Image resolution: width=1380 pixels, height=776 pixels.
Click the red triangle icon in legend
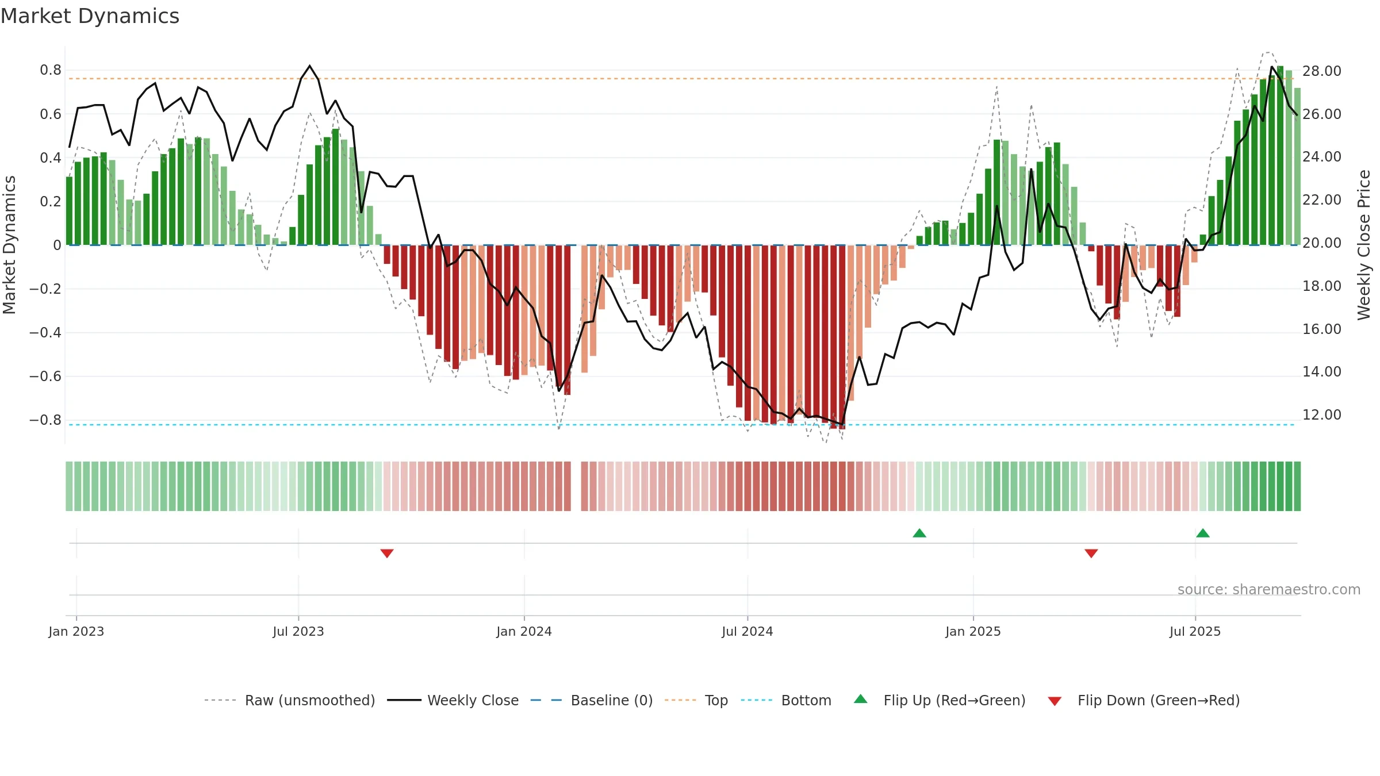coord(1055,701)
